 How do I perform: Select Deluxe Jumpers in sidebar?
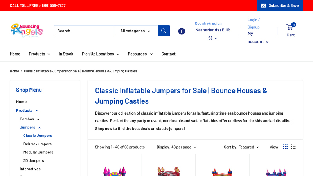38,144
